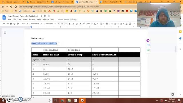Toggle the checklist button
Image resolution: width=183 pixels, height=103 pixels.
112,24
